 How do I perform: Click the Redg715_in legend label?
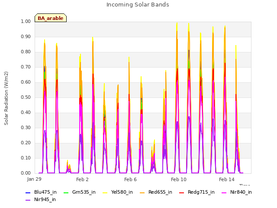pyautogui.click(x=201, y=192)
